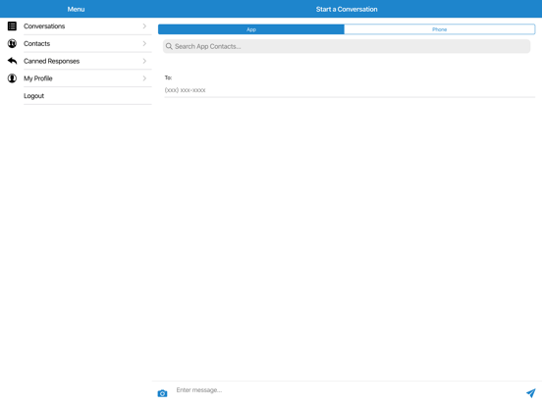The width and height of the screenshot is (542, 406).
Task: Click the Enter message text box
Action: tap(349, 390)
